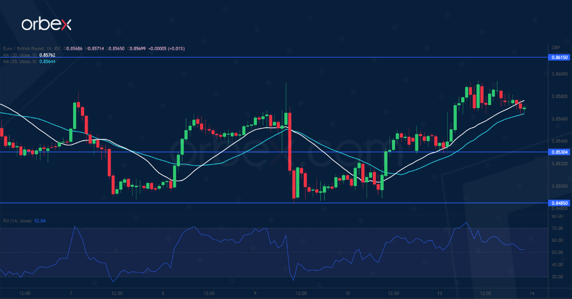This screenshot has height=299, width=572.
Task: Click the Orbex logo
Action: coord(46,24)
